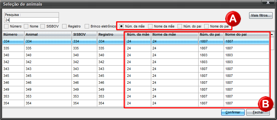This screenshot has width=277, height=120.
Task: Sort by Número column header
Action: coord(13,35)
